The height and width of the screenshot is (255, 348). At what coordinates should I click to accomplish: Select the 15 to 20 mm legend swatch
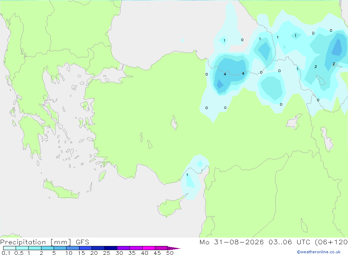point(86,248)
